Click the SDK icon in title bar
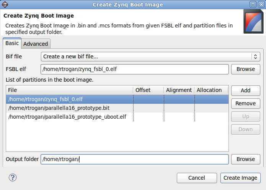Image resolution: width=266 pixels, height=190 pixels. (x=5, y=5)
